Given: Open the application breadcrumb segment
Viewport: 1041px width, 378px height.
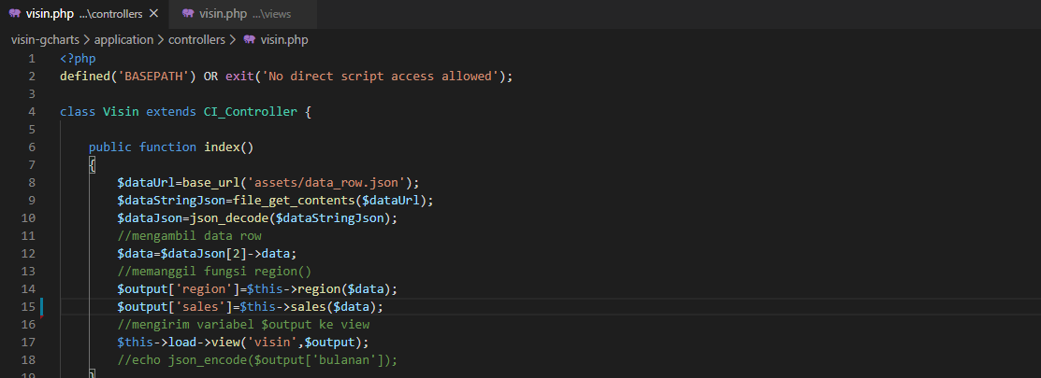Looking at the screenshot, I should tap(123, 40).
